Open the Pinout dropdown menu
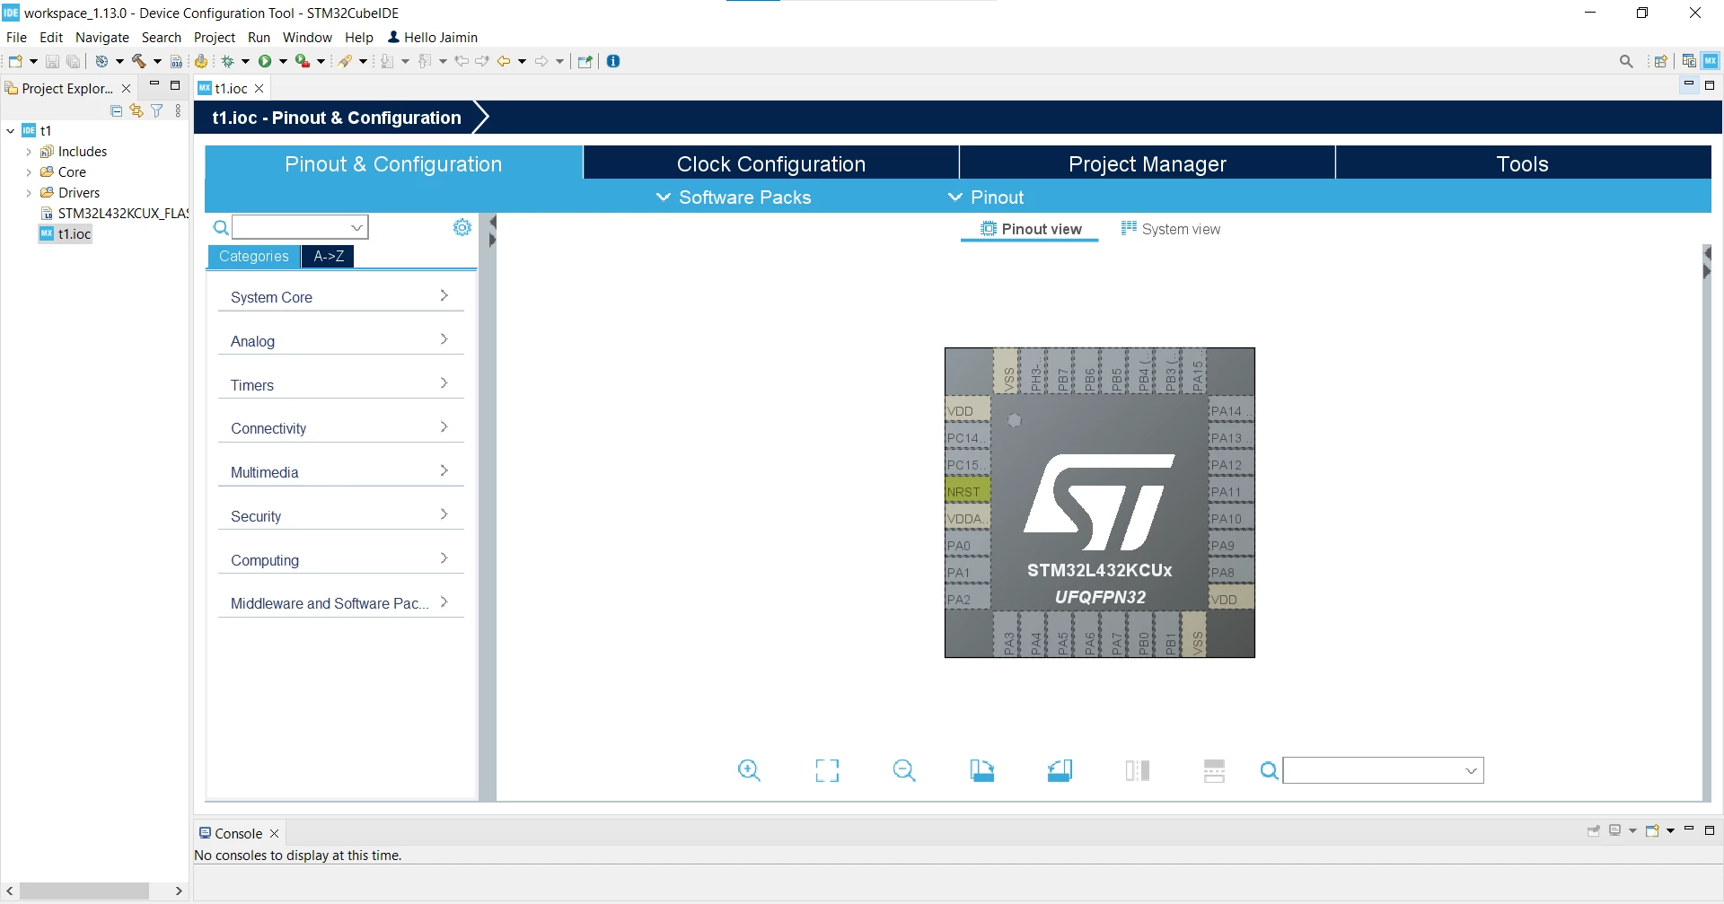1724x904 pixels. [986, 197]
